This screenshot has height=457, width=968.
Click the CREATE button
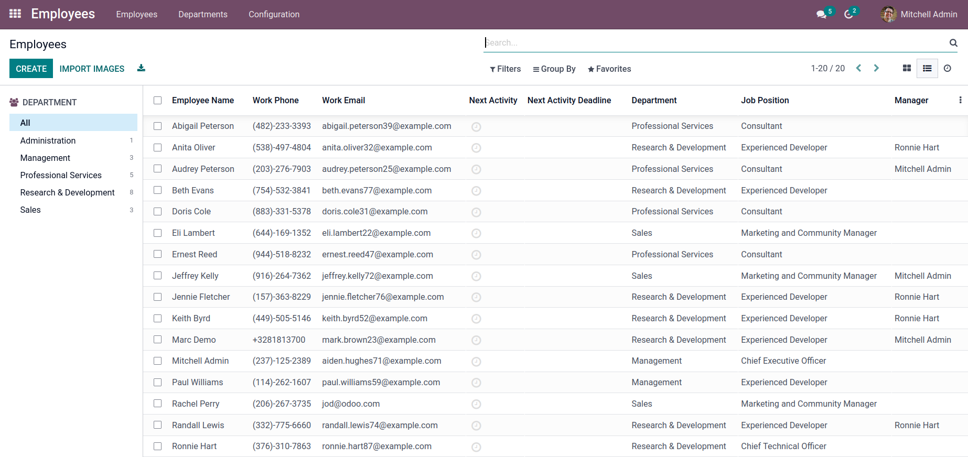click(31, 69)
